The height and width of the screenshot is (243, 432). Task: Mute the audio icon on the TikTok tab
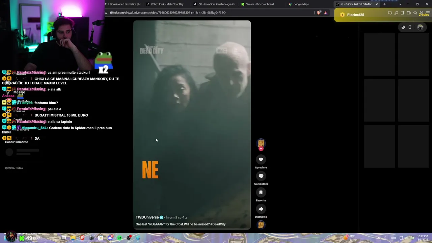coord(342,4)
